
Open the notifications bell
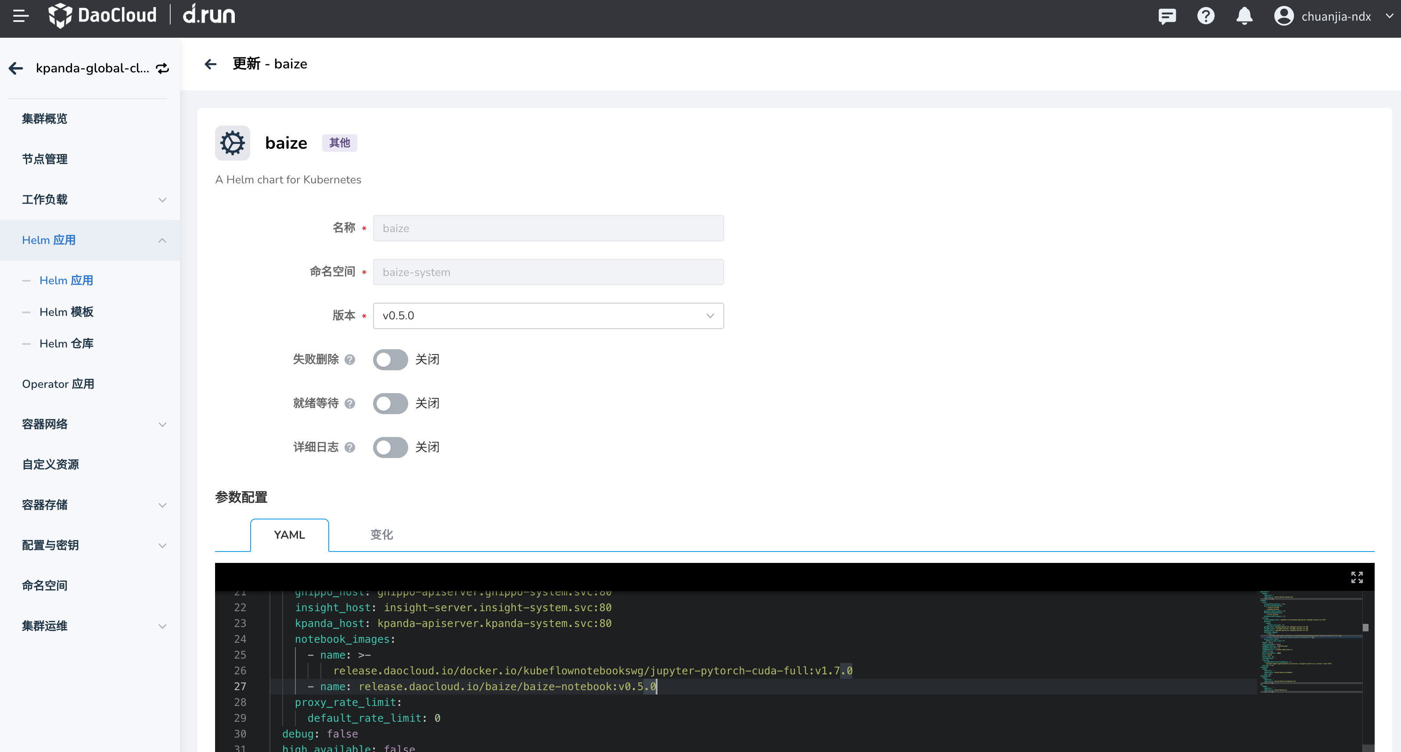1244,16
